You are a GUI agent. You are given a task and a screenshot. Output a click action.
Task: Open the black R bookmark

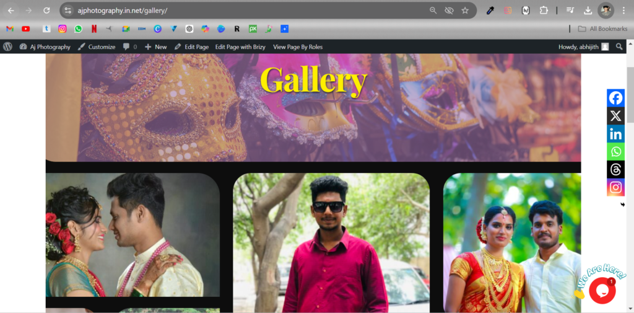pyautogui.click(x=237, y=29)
